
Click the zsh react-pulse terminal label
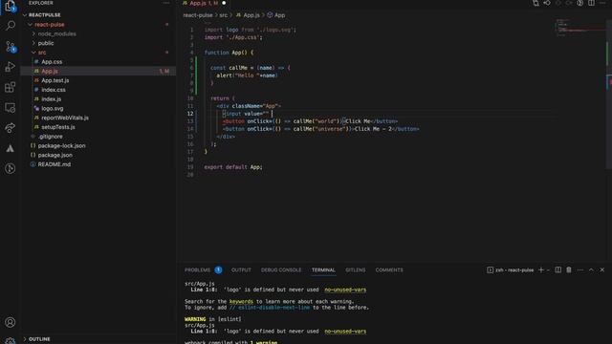coord(514,269)
